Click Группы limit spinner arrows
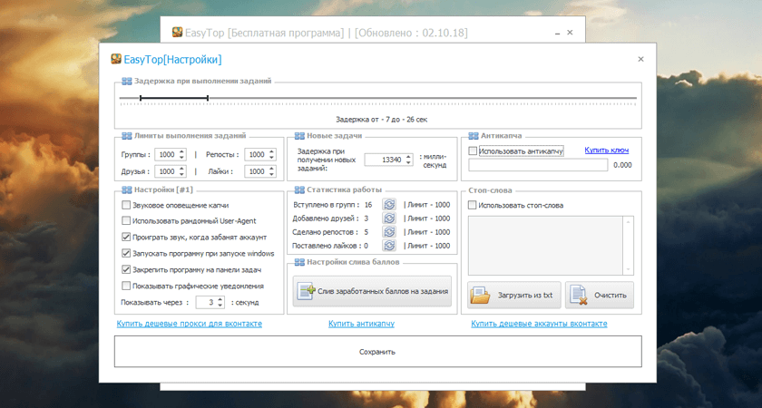This screenshot has width=762, height=408. pos(181,154)
